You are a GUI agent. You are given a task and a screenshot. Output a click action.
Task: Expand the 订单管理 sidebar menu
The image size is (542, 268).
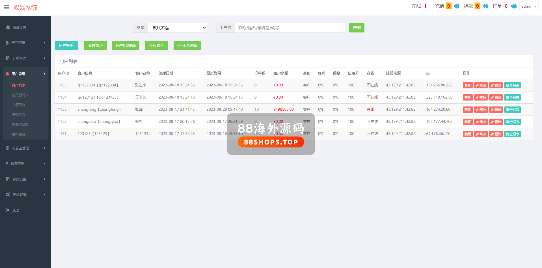coord(25,58)
